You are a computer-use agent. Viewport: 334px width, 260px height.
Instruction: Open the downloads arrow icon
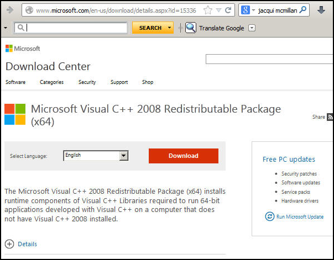[x=321, y=10]
